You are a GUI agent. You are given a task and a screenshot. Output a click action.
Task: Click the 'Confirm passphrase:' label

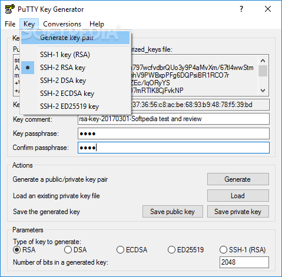tap(41, 148)
